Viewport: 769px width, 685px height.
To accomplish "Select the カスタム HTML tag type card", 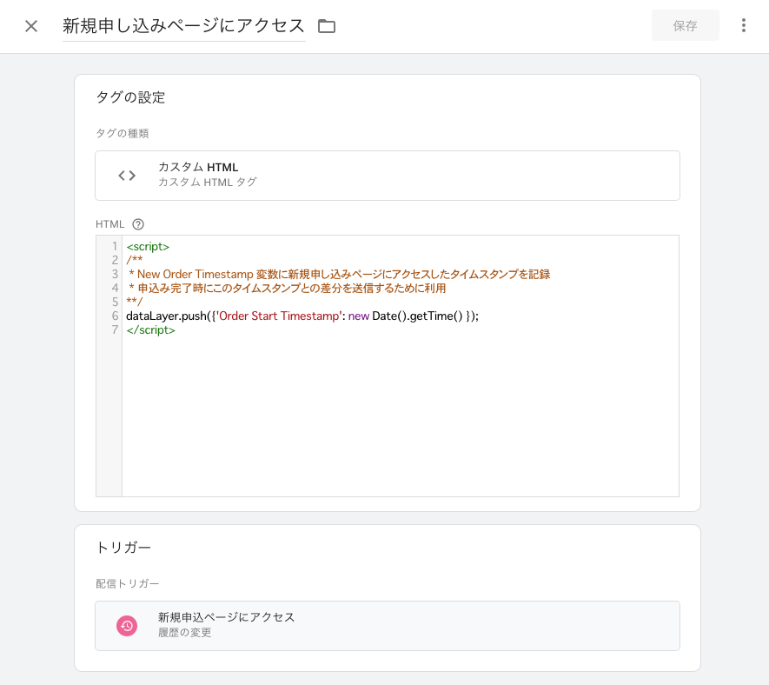I will click(387, 175).
